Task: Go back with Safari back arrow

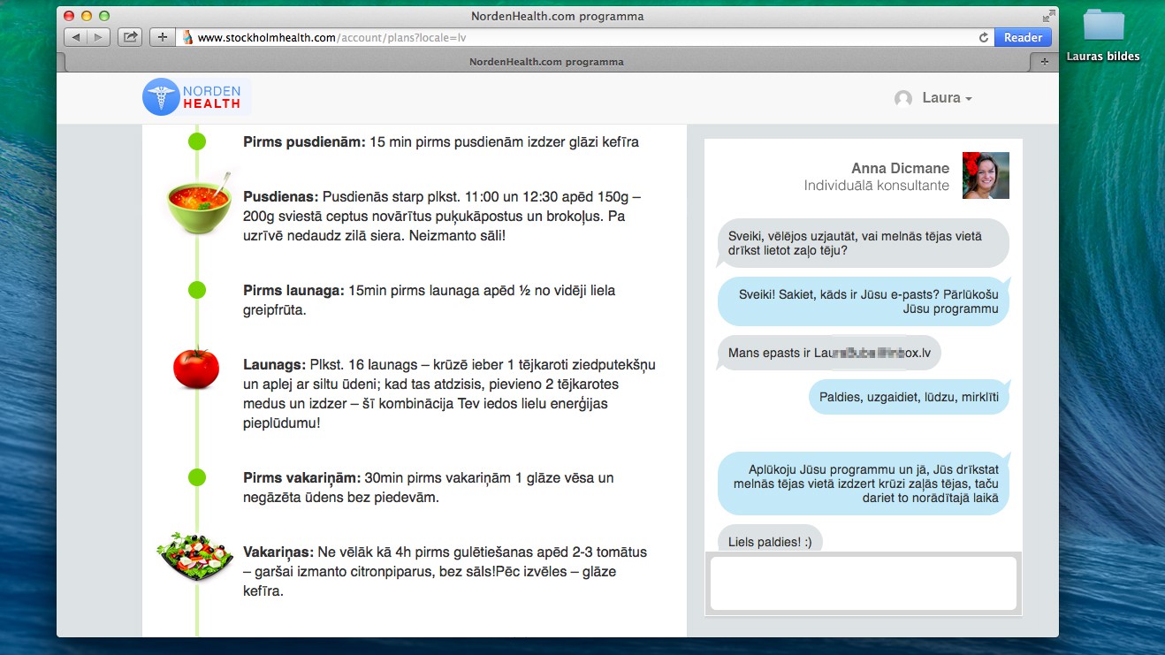Action: [x=76, y=37]
